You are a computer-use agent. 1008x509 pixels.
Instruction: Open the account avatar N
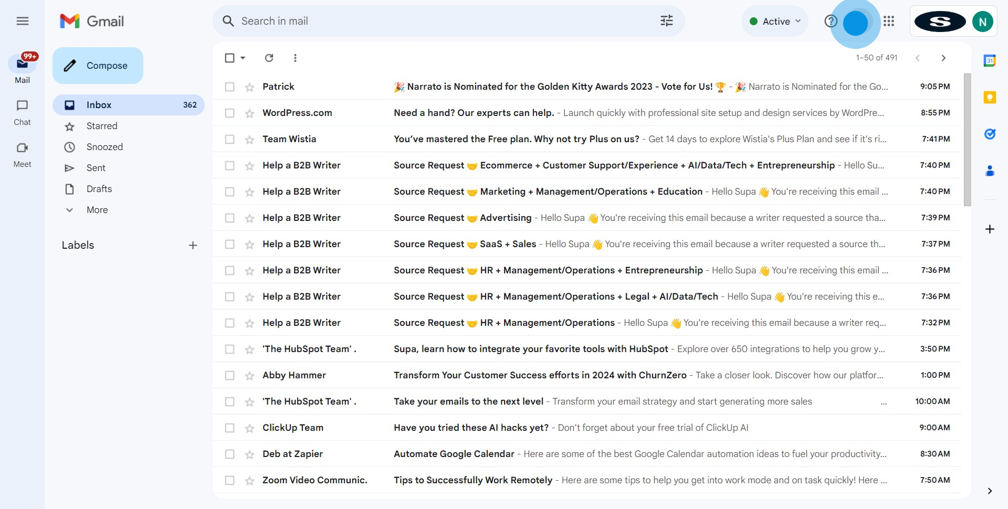point(982,22)
